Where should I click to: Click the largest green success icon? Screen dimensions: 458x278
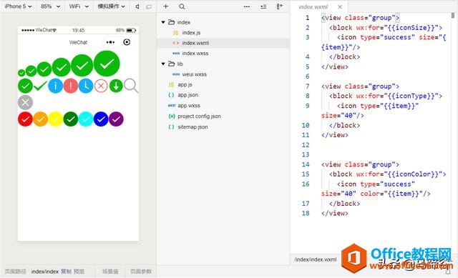(107, 64)
